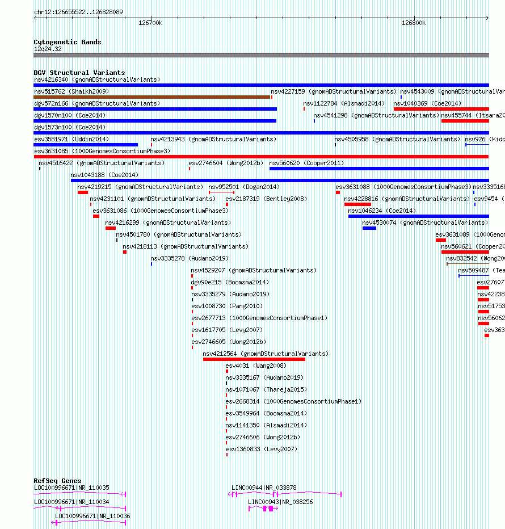Open the esv1360833 Levy2007 label
The image size is (505, 529).
click(x=262, y=449)
